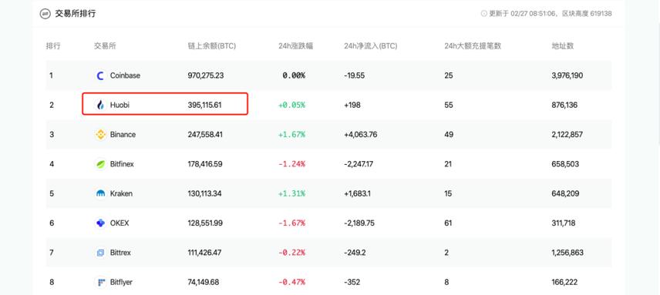Open the Binance exchange link

pyautogui.click(x=123, y=135)
